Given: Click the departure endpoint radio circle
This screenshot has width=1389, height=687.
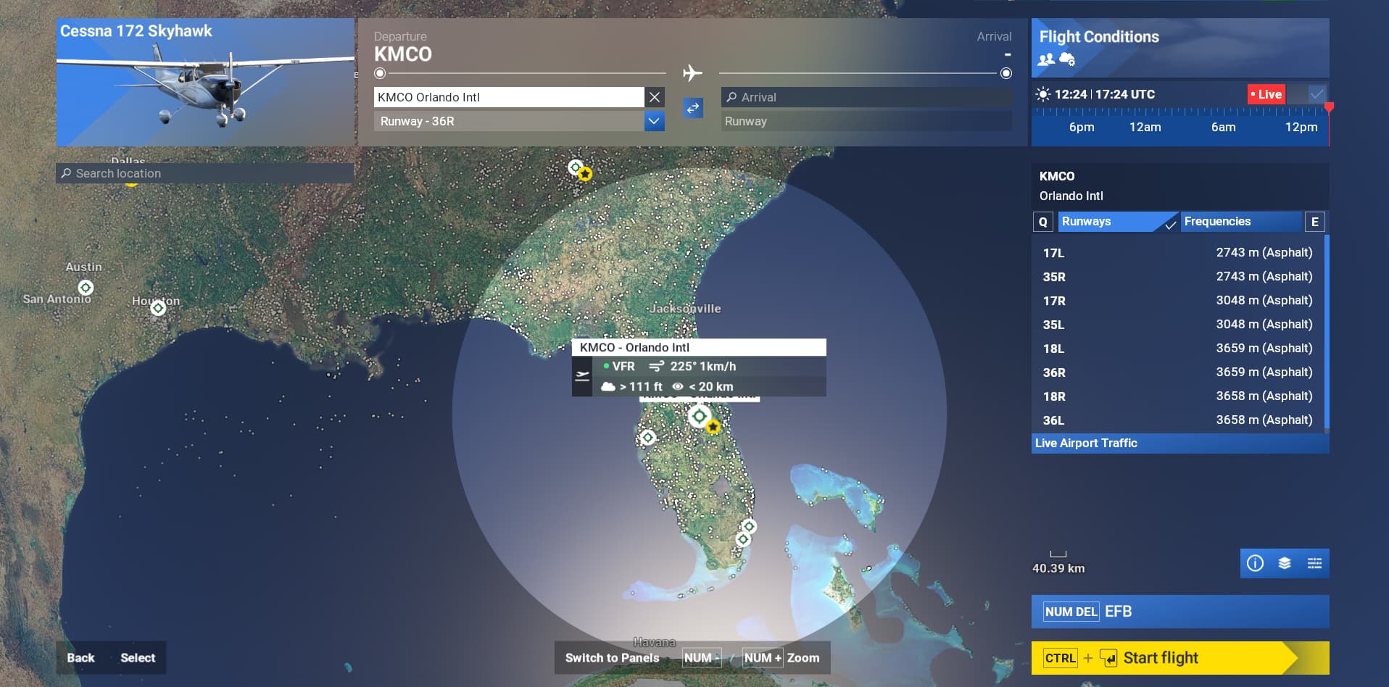Looking at the screenshot, I should (x=380, y=73).
